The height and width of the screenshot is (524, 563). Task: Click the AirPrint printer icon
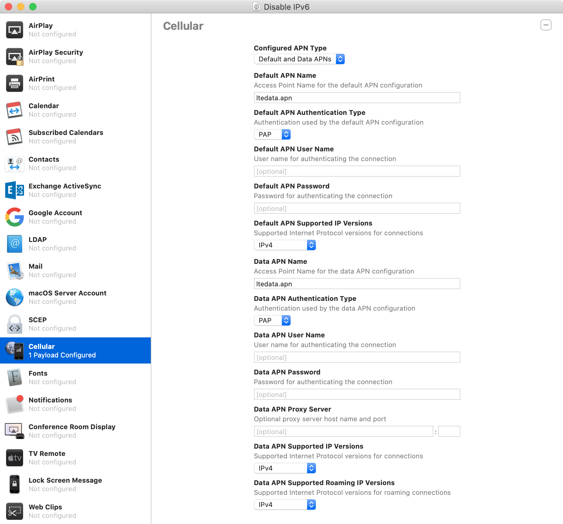coord(14,83)
